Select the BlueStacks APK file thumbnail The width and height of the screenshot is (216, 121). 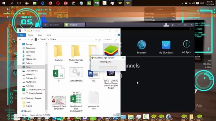point(111,50)
